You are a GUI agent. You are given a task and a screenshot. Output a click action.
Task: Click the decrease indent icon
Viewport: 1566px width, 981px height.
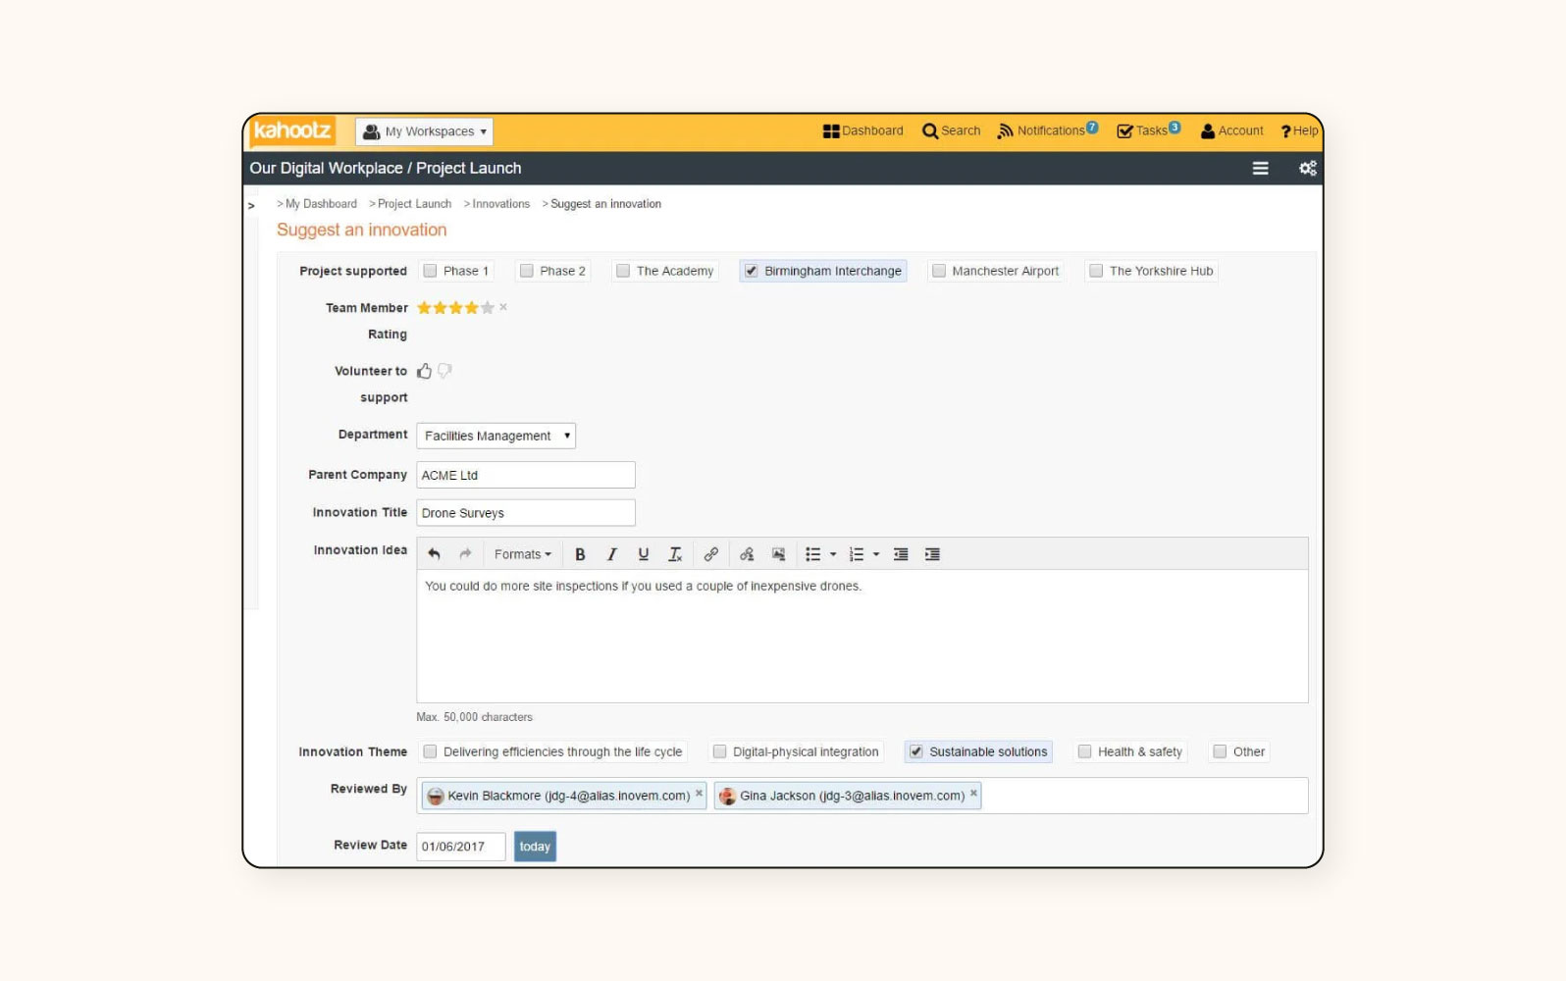[x=901, y=554]
